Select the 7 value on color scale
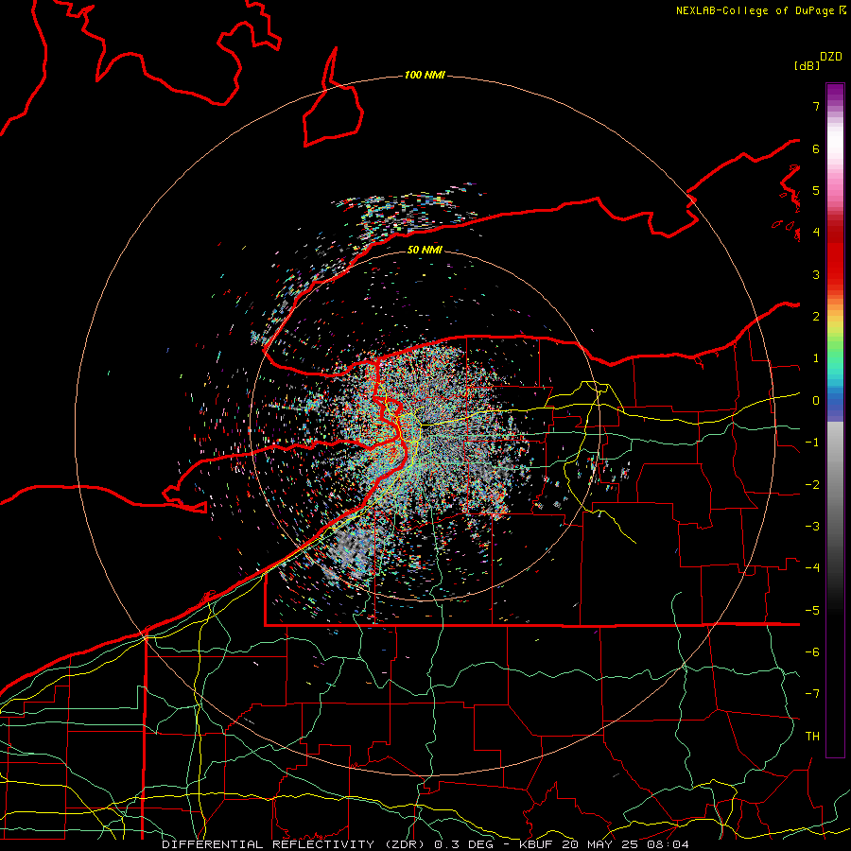This screenshot has width=851, height=851. (816, 106)
